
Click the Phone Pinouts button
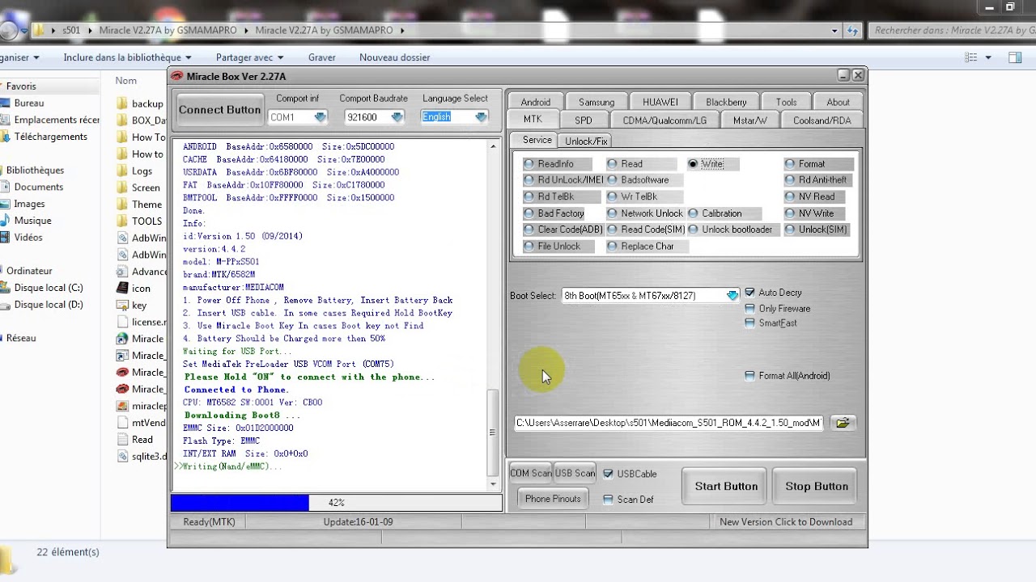tap(553, 499)
